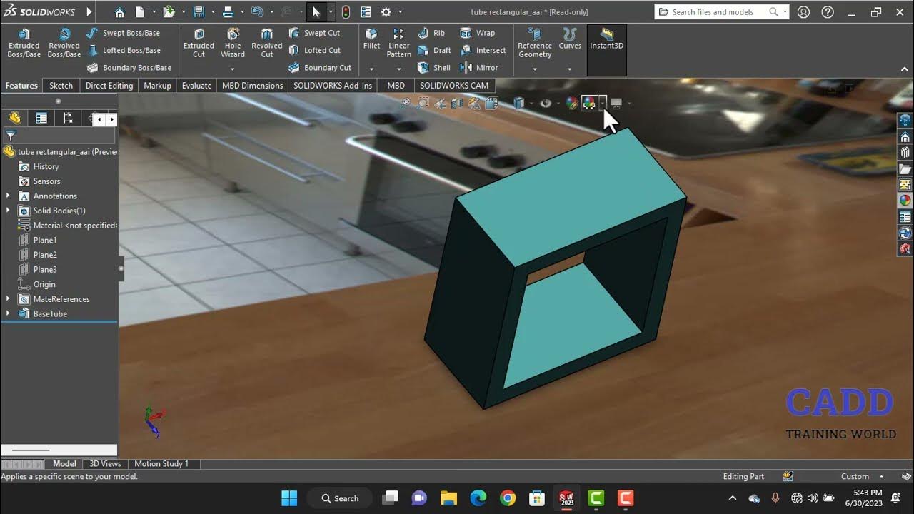Open Google Chrome from the taskbar
Screen dimensions: 914x514
508,498
